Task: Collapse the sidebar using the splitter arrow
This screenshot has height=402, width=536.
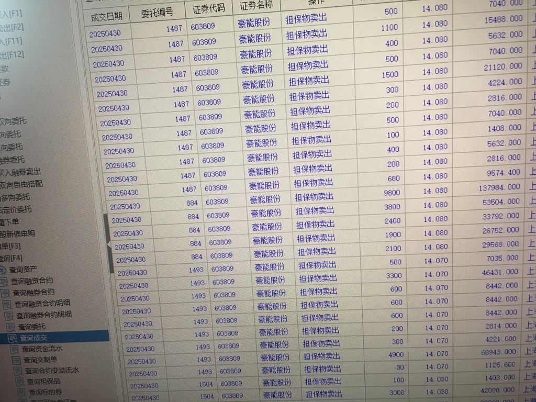Action: (109, 244)
